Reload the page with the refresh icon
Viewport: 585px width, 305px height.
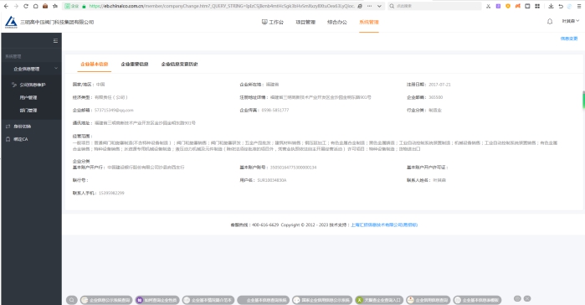click(26, 6)
